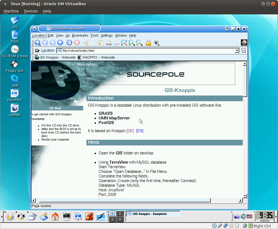278x229 pixels.
Task: Go forward with the Forward arrow
Action: [x=53, y=43]
